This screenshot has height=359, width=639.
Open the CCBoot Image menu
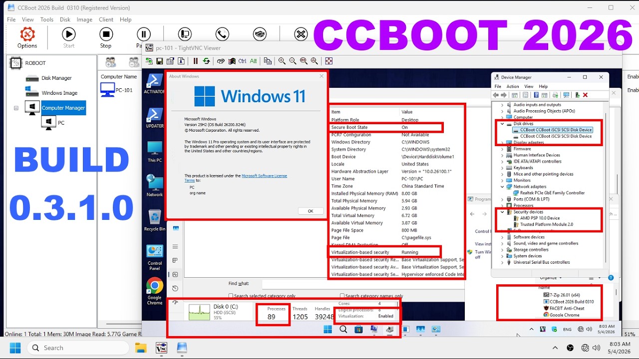(84, 19)
